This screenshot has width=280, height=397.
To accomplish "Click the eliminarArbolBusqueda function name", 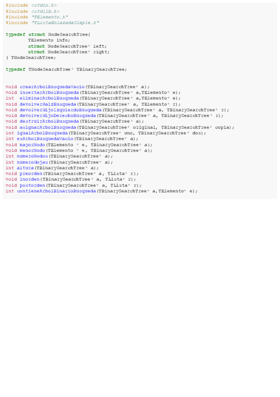I will click(x=49, y=98).
